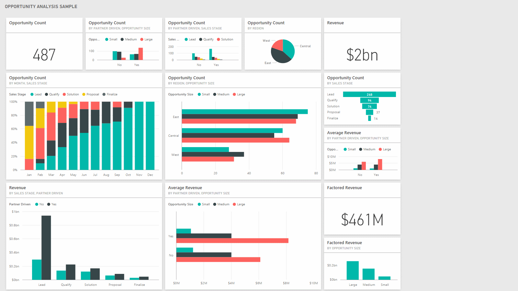518x291 pixels.
Task: Open the funnel tile subtitle 'By Sales Stage'
Action: [340, 83]
